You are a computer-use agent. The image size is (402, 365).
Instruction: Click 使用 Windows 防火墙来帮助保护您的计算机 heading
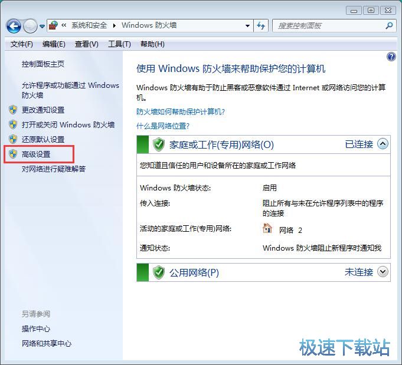(x=231, y=68)
